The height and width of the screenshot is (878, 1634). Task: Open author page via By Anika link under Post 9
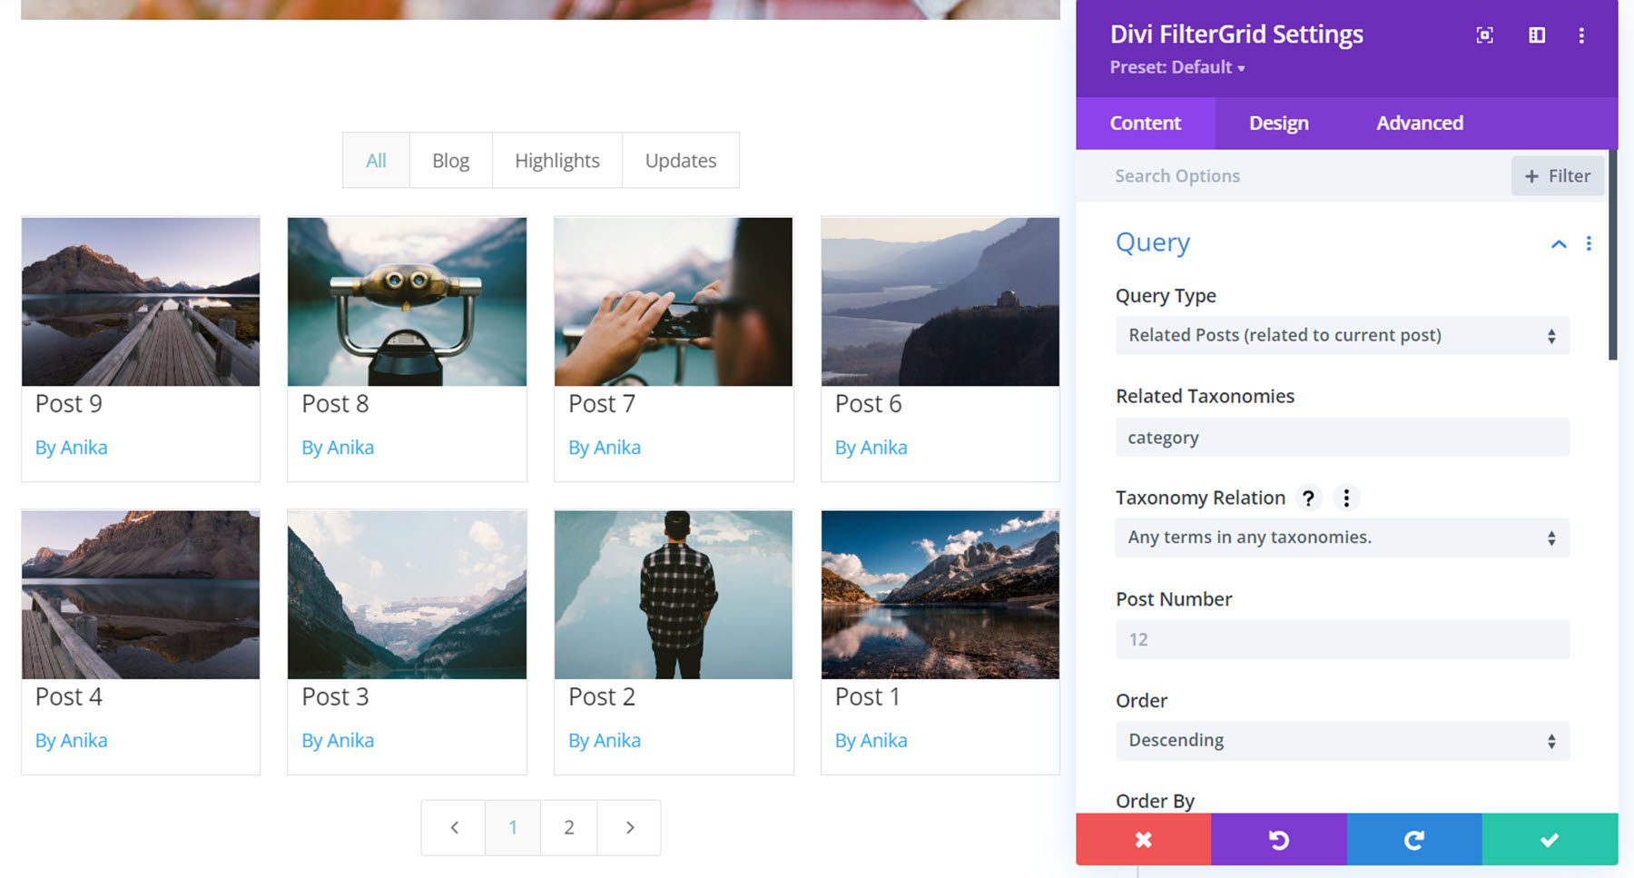[71, 447]
